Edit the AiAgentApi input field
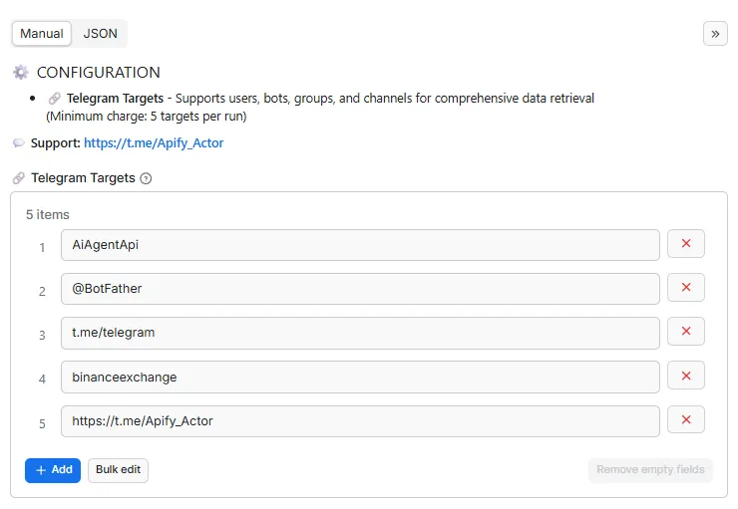738x509 pixels. [x=359, y=245]
